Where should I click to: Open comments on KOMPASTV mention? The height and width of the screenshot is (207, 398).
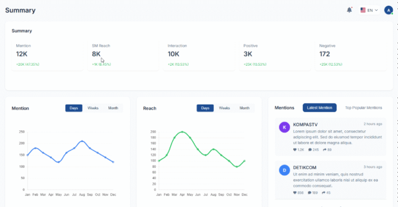(x=310, y=150)
